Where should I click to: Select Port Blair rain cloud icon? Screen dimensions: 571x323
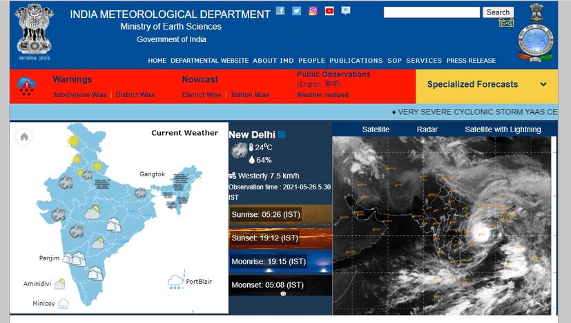point(175,282)
